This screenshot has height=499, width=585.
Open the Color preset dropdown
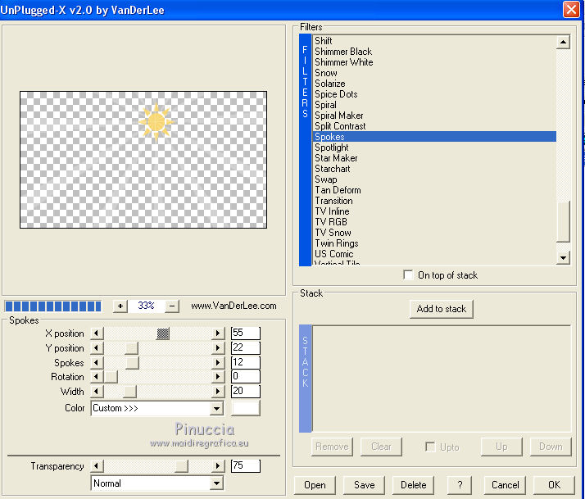(x=216, y=408)
